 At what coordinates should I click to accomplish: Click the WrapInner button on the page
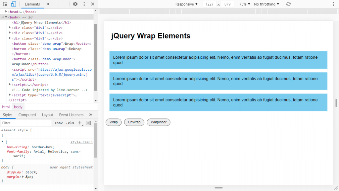[158, 122]
